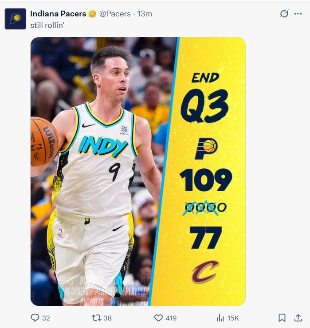Click the repost arrows icon
310x328 pixels.
click(x=97, y=318)
